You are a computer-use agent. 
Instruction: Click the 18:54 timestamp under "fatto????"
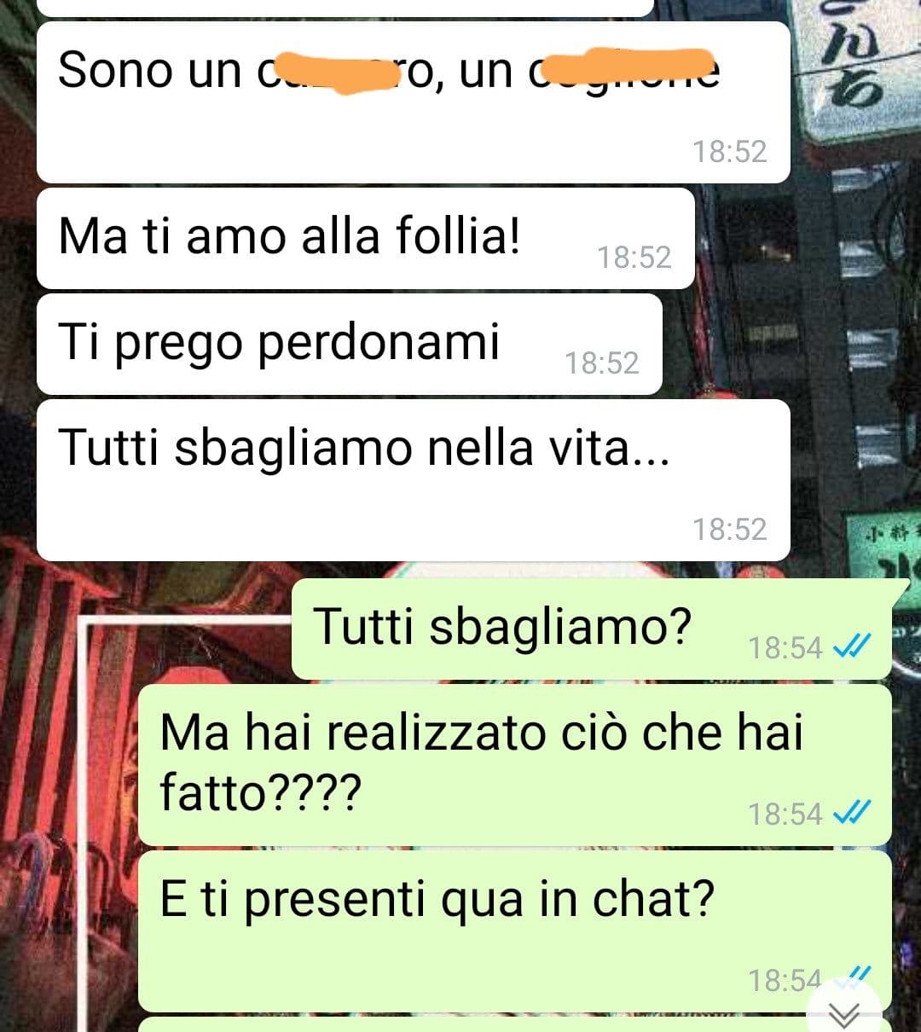[785, 815]
